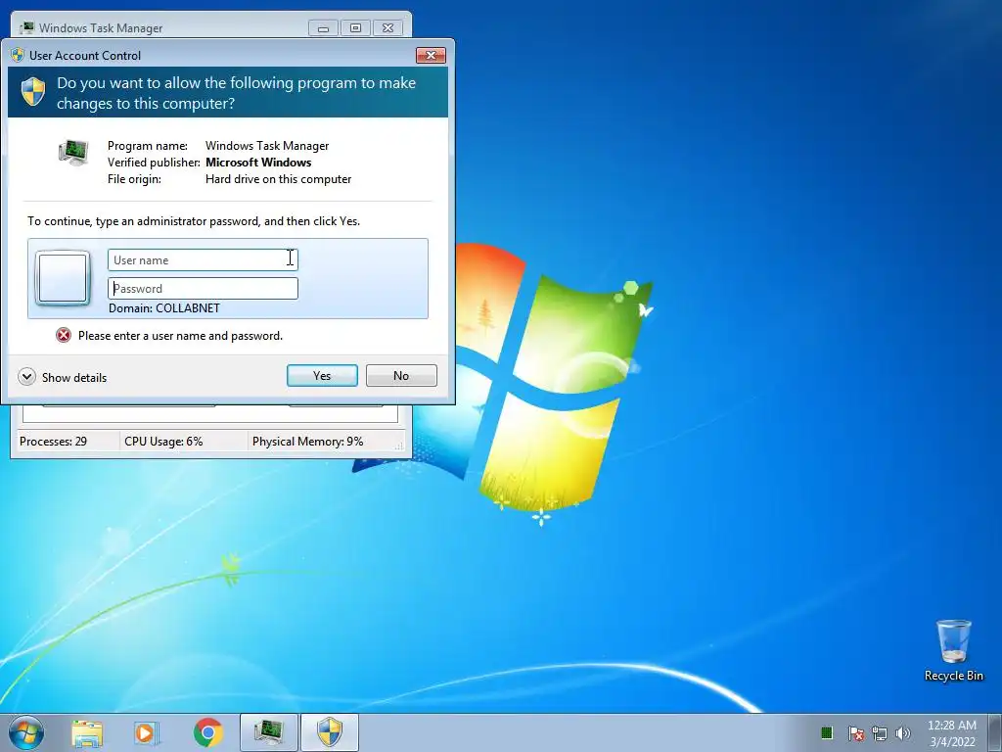This screenshot has width=1002, height=752.
Task: Click 'Domain: COLLABNET' text
Action: 164,308
